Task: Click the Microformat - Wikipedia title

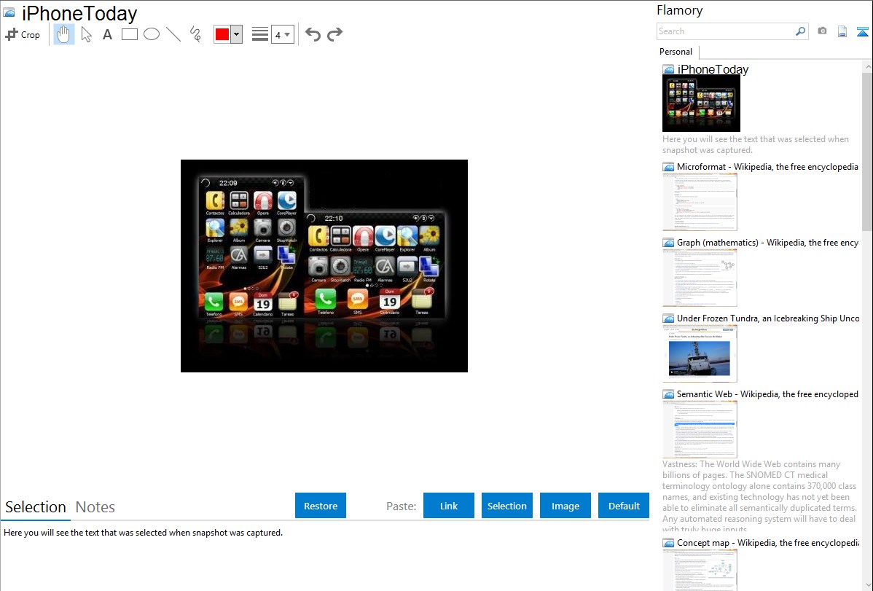Action: coord(767,167)
